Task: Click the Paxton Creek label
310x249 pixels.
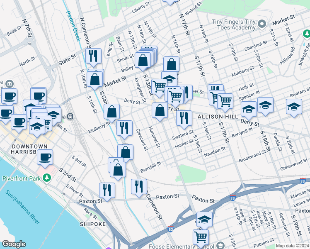Action: 73,26
